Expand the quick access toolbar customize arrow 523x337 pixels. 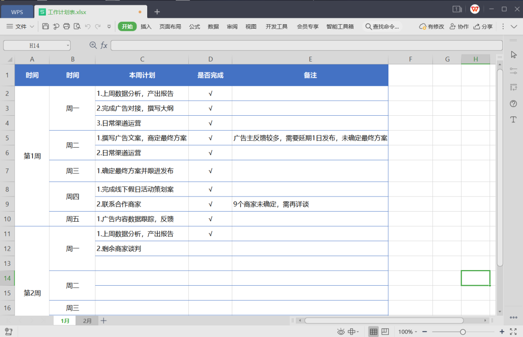[x=109, y=27]
